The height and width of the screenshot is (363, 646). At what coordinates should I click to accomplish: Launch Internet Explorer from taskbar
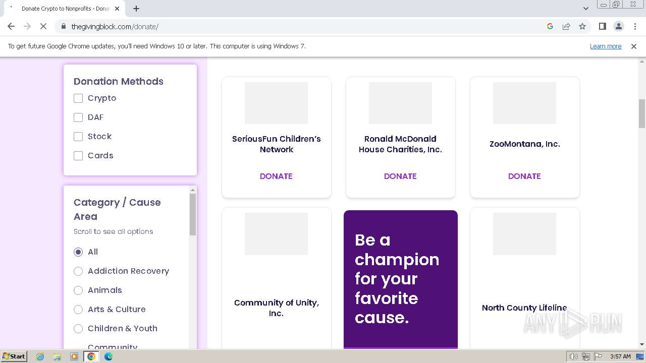click(40, 356)
